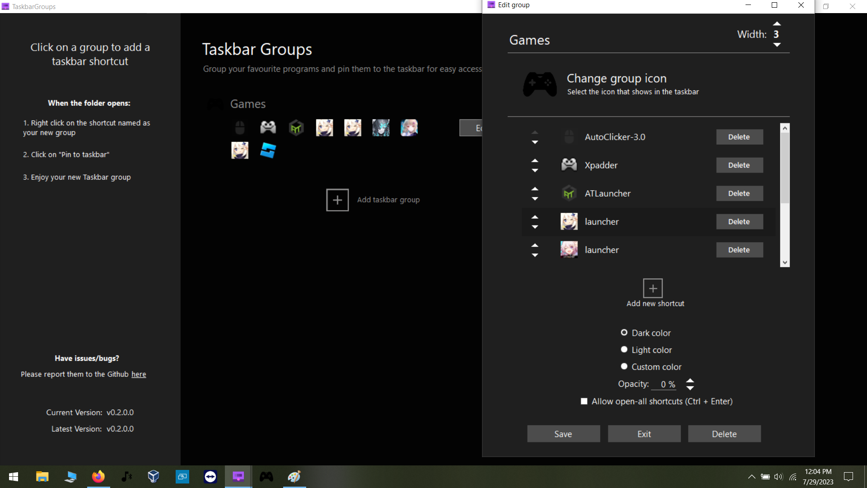Select the Xpadder shortcut icon

[x=569, y=165]
